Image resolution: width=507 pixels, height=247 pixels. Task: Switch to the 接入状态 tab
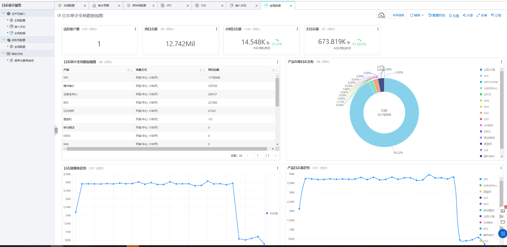(x=243, y=6)
